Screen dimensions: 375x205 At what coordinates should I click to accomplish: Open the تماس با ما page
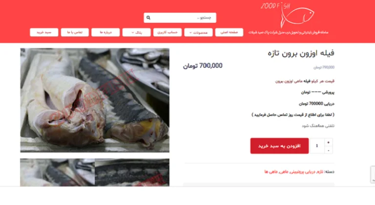point(75,32)
